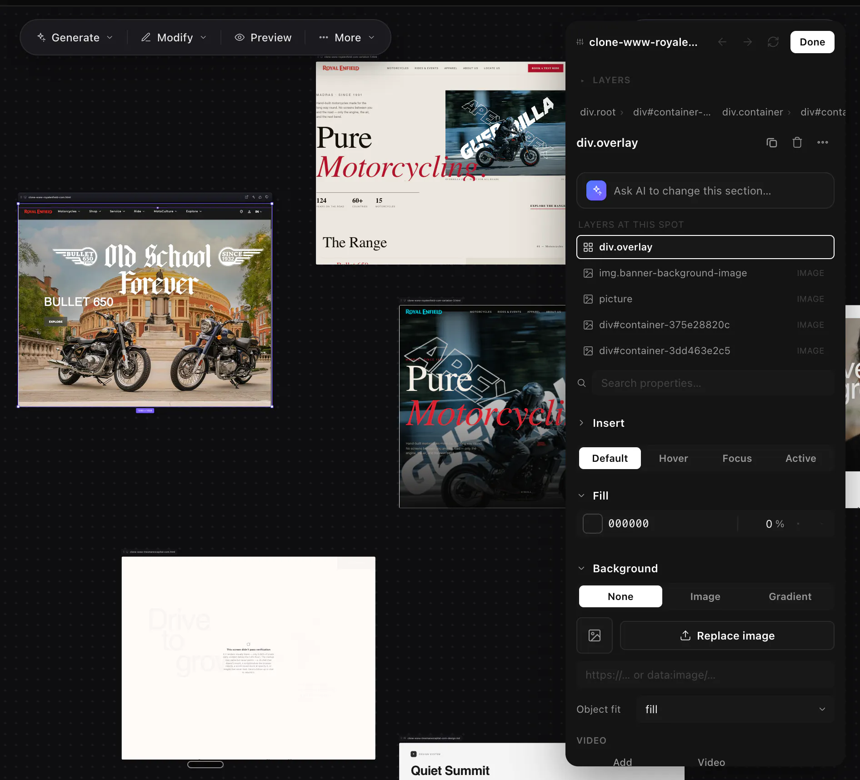Open the Object fit dropdown

click(x=735, y=710)
